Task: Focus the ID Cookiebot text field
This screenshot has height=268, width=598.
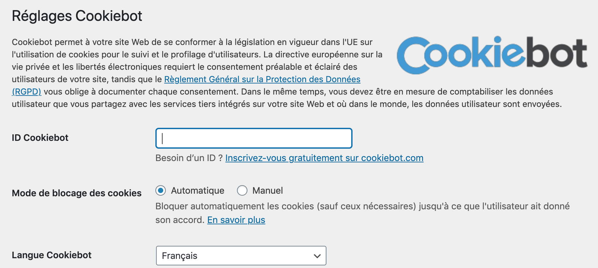Action: [254, 138]
